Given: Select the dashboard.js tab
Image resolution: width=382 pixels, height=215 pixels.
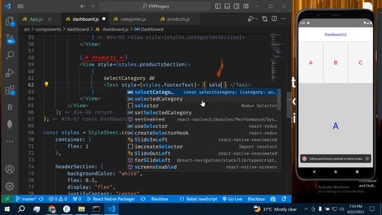Looking at the screenshot, I should [85, 19].
